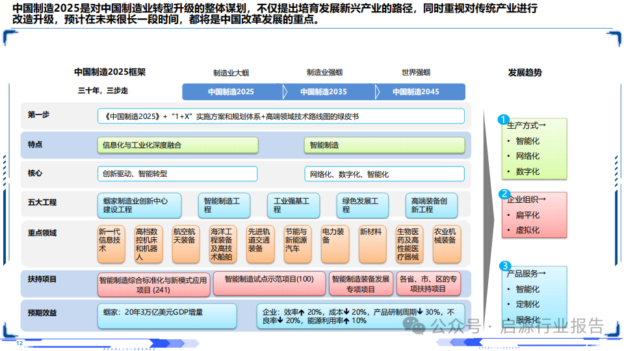Click the 智能化 bullet under 产品服务

point(527,289)
